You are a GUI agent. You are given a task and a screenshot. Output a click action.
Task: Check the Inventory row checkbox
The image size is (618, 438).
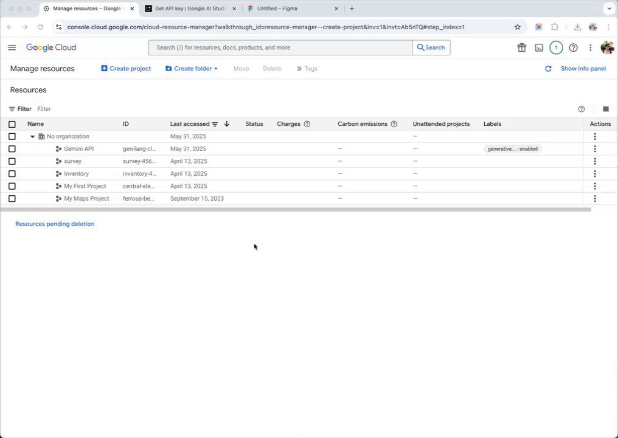point(12,174)
